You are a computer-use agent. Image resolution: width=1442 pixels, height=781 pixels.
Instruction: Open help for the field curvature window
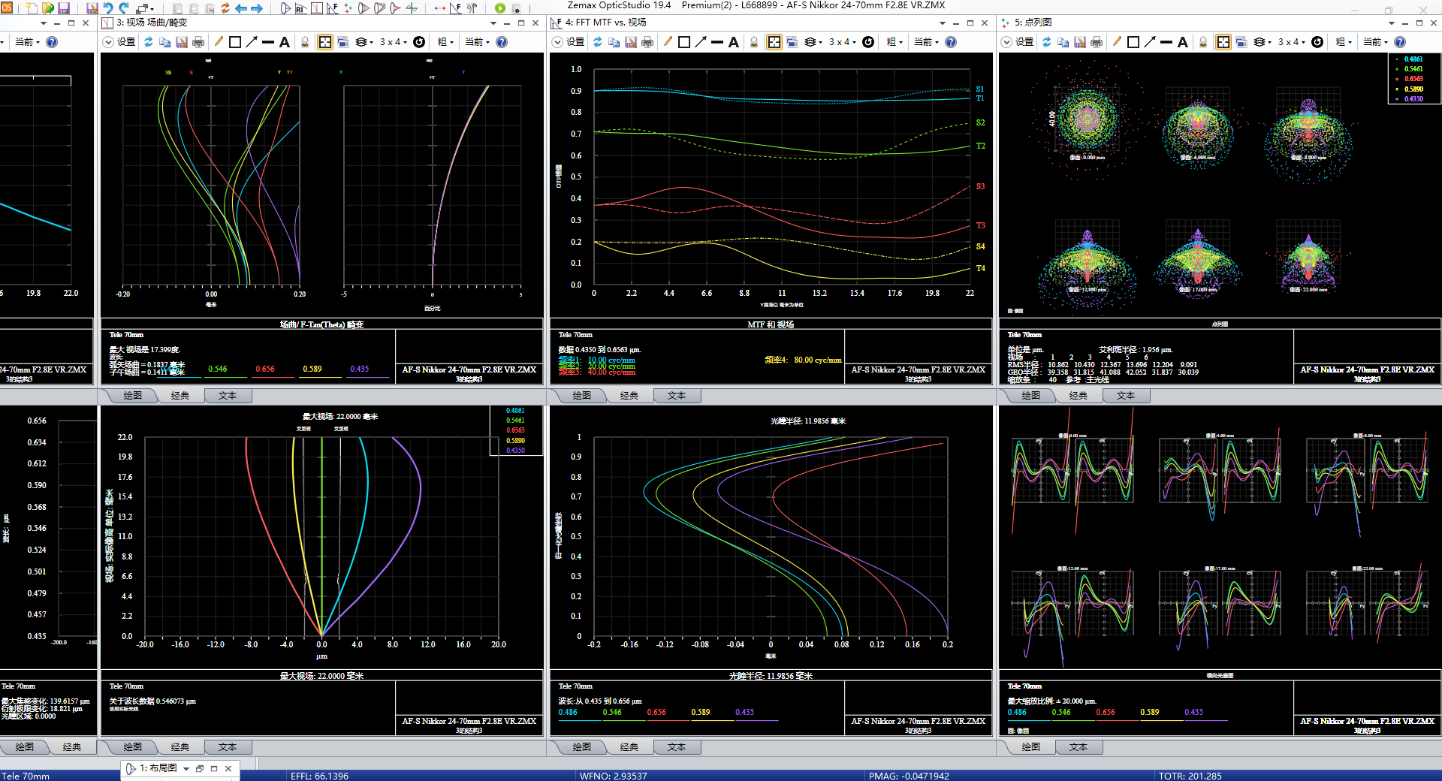tap(502, 42)
